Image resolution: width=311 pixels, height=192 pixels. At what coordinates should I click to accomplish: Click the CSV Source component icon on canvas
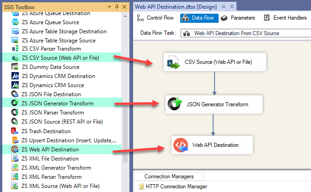tap(173, 62)
